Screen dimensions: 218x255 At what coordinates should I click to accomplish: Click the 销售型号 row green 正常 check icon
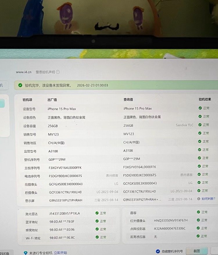pyautogui.click(x=200, y=133)
